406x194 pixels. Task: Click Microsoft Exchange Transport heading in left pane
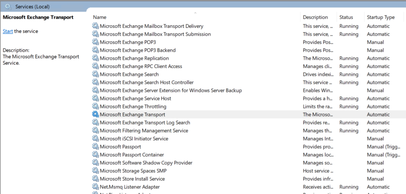(x=38, y=17)
